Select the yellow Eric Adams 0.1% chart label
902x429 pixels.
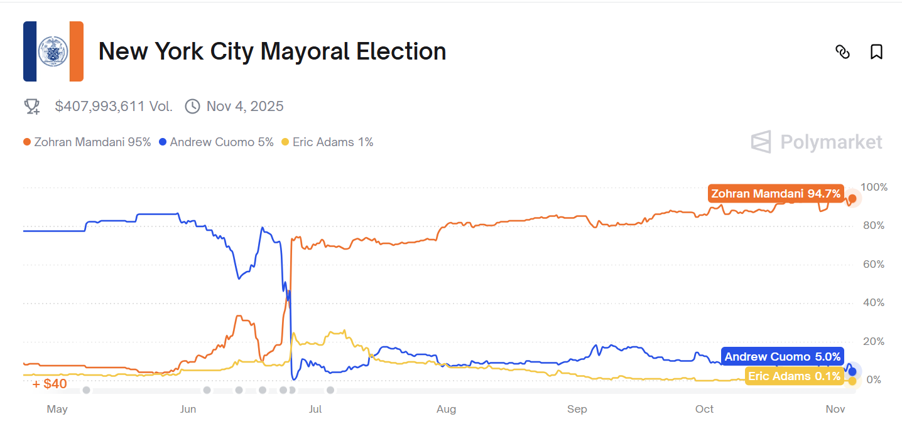tap(793, 376)
